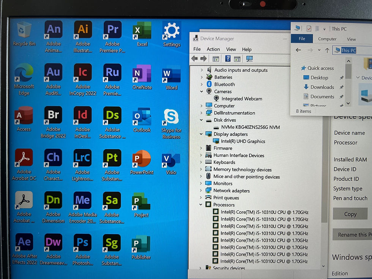Open Adobe Substance Painter (Pt) shortcut

pyautogui.click(x=112, y=165)
